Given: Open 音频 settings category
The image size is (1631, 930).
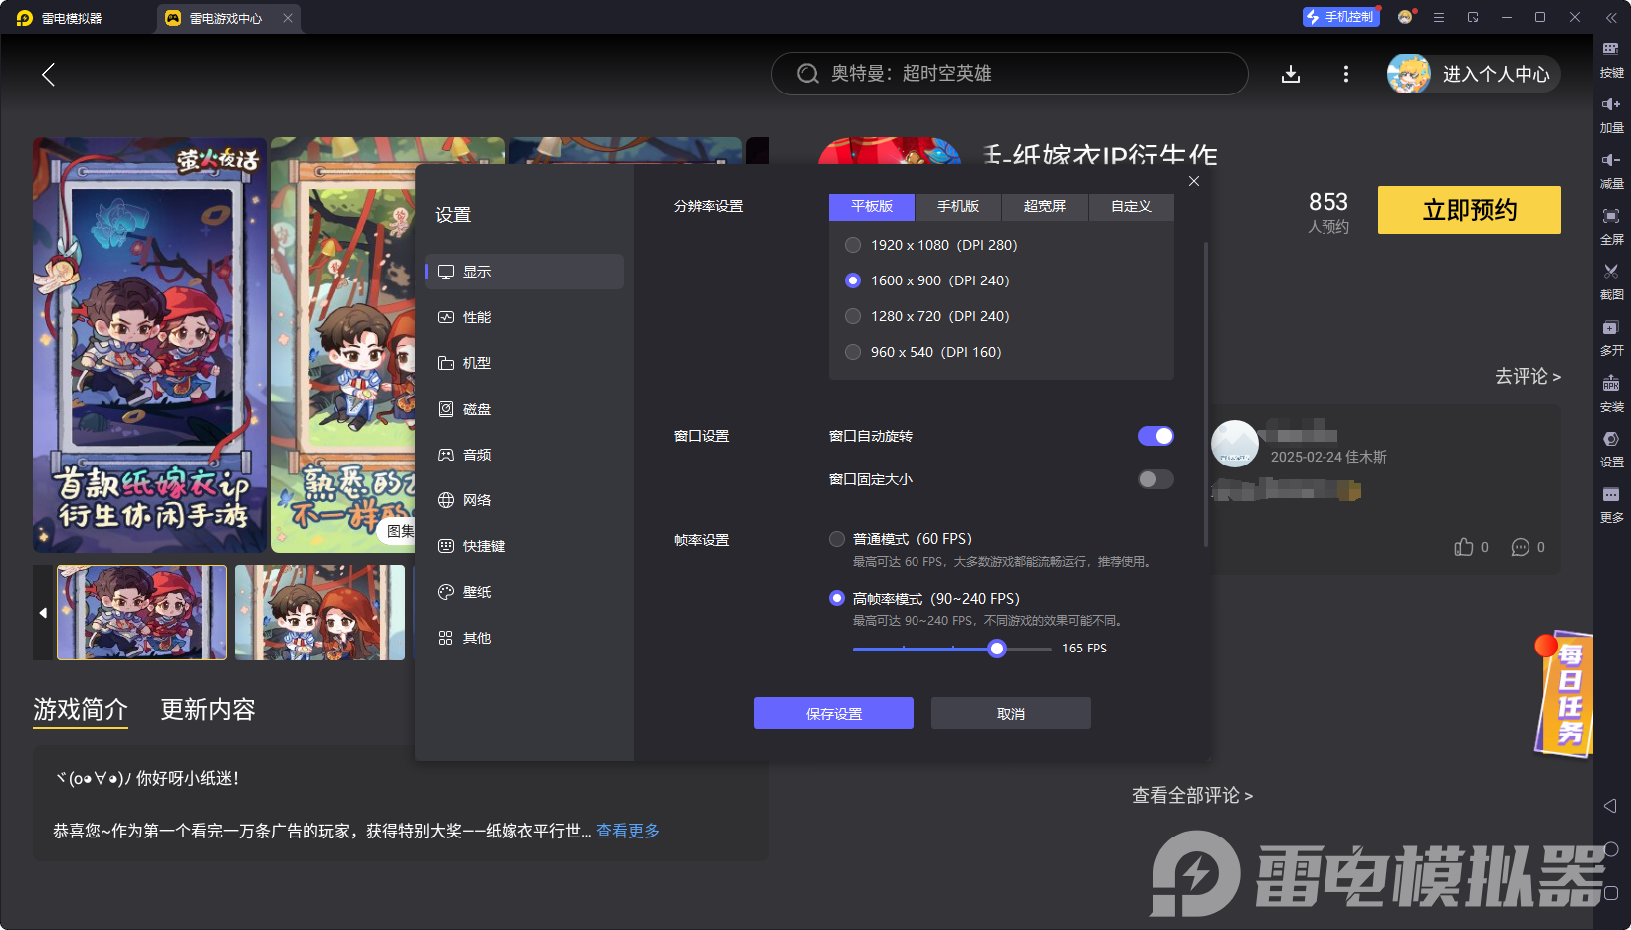Looking at the screenshot, I should 524,455.
